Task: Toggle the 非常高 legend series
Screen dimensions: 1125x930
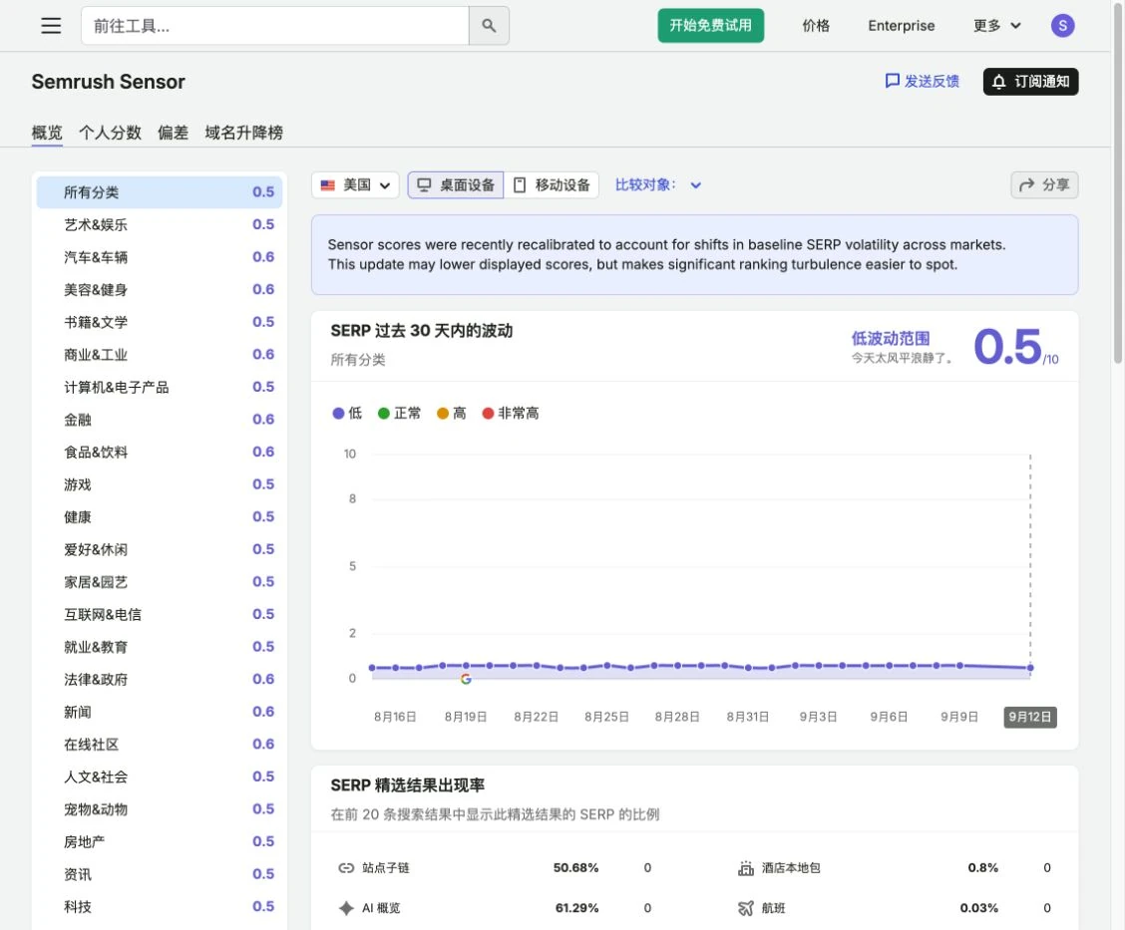Action: tap(511, 413)
